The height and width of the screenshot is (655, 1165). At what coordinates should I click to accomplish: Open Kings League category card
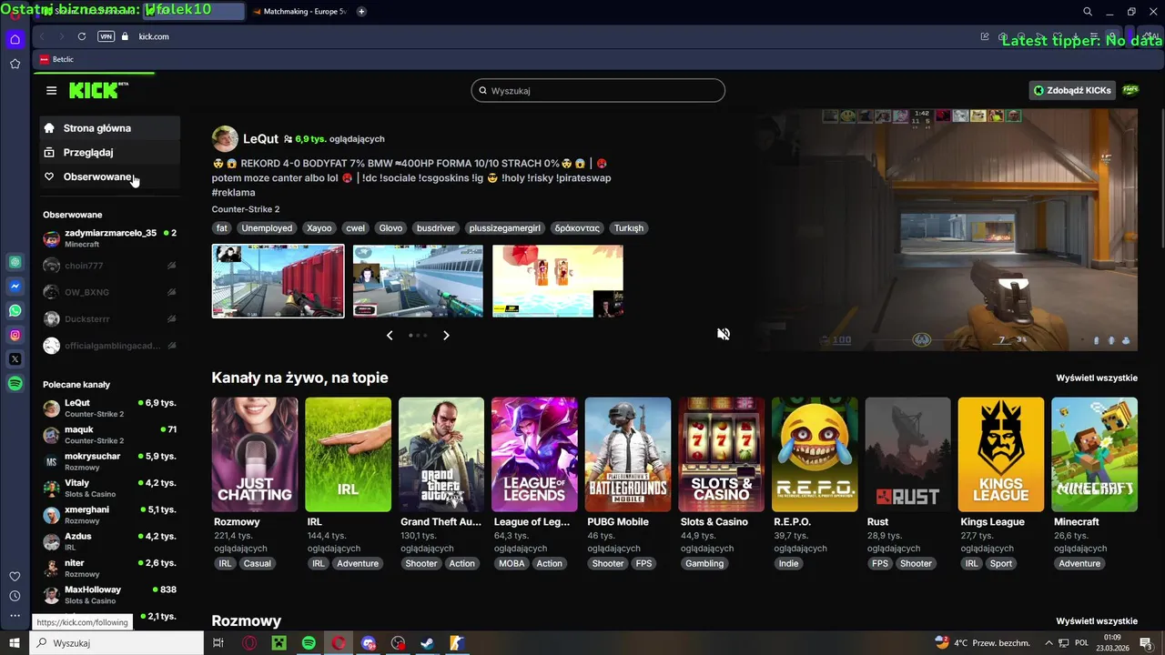point(1001,454)
